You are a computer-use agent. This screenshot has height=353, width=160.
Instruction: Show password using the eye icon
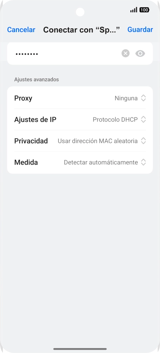[140, 53]
